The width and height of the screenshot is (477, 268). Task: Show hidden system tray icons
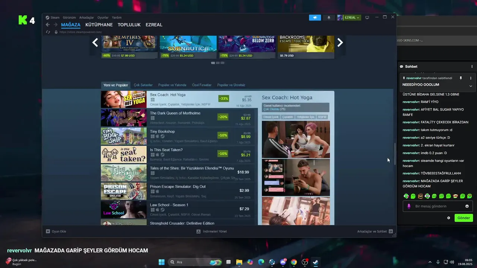pyautogui.click(x=430, y=262)
